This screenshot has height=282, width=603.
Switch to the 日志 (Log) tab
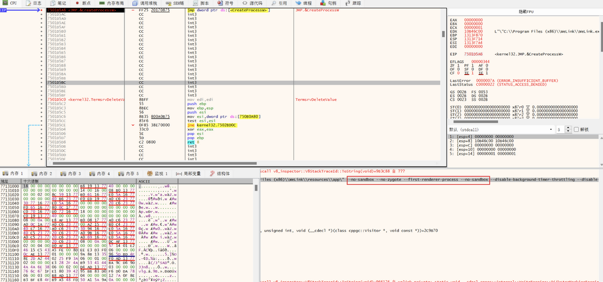point(34,3)
